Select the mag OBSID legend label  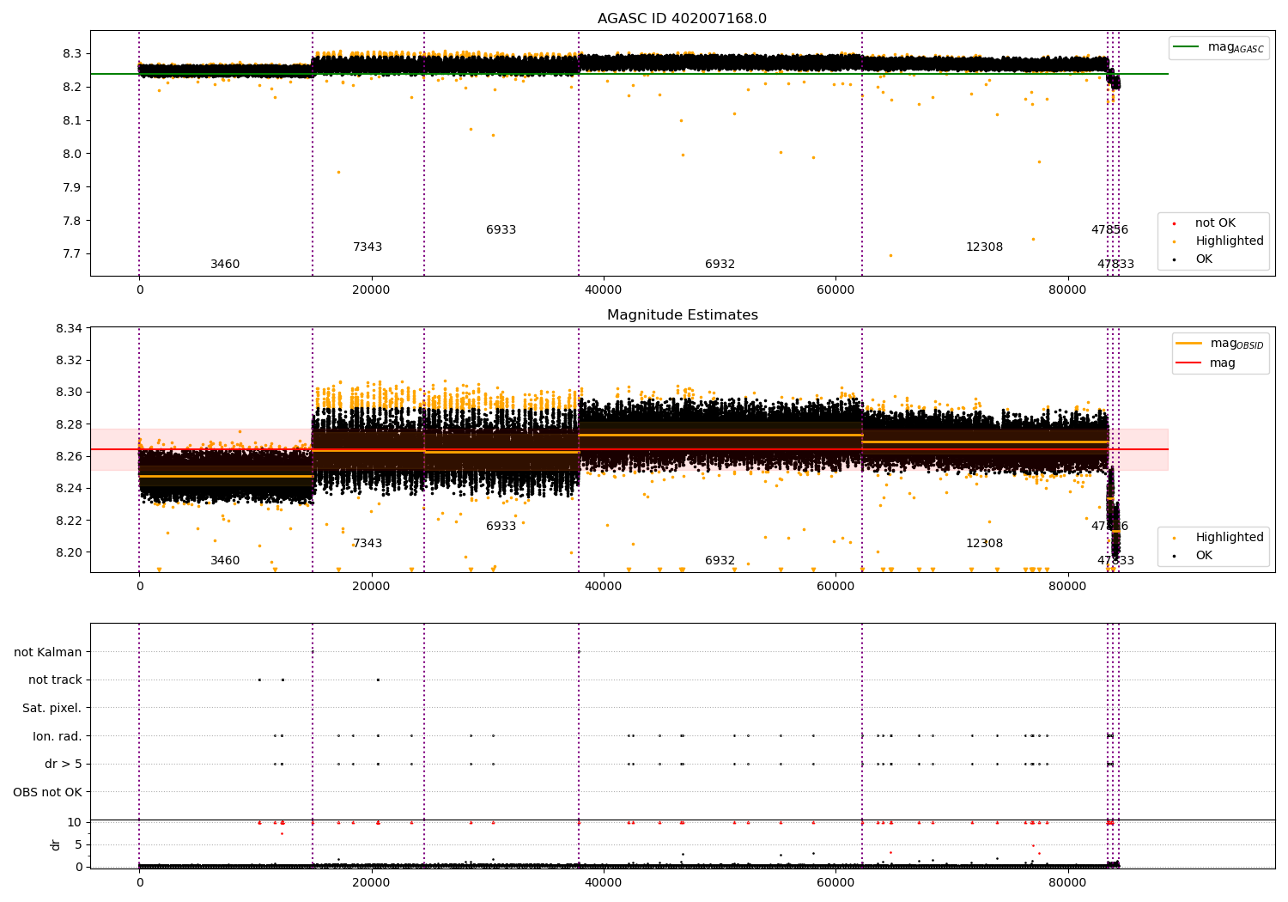(1236, 344)
